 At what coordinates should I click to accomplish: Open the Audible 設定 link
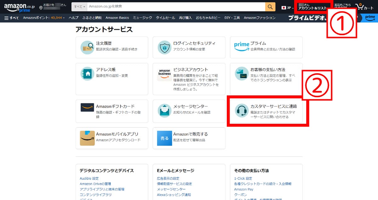89,178
